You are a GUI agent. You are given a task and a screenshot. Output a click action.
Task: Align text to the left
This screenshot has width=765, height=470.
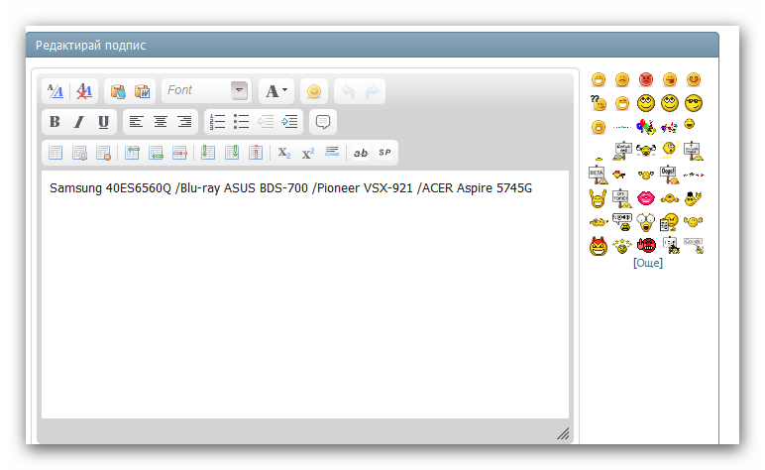136,122
